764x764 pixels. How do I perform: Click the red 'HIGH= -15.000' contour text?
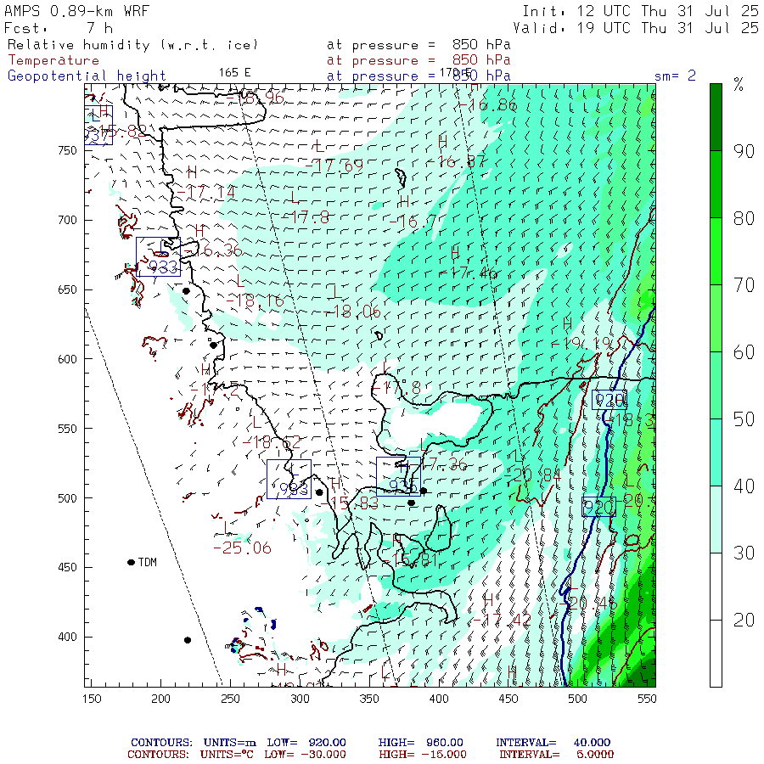coord(423,755)
